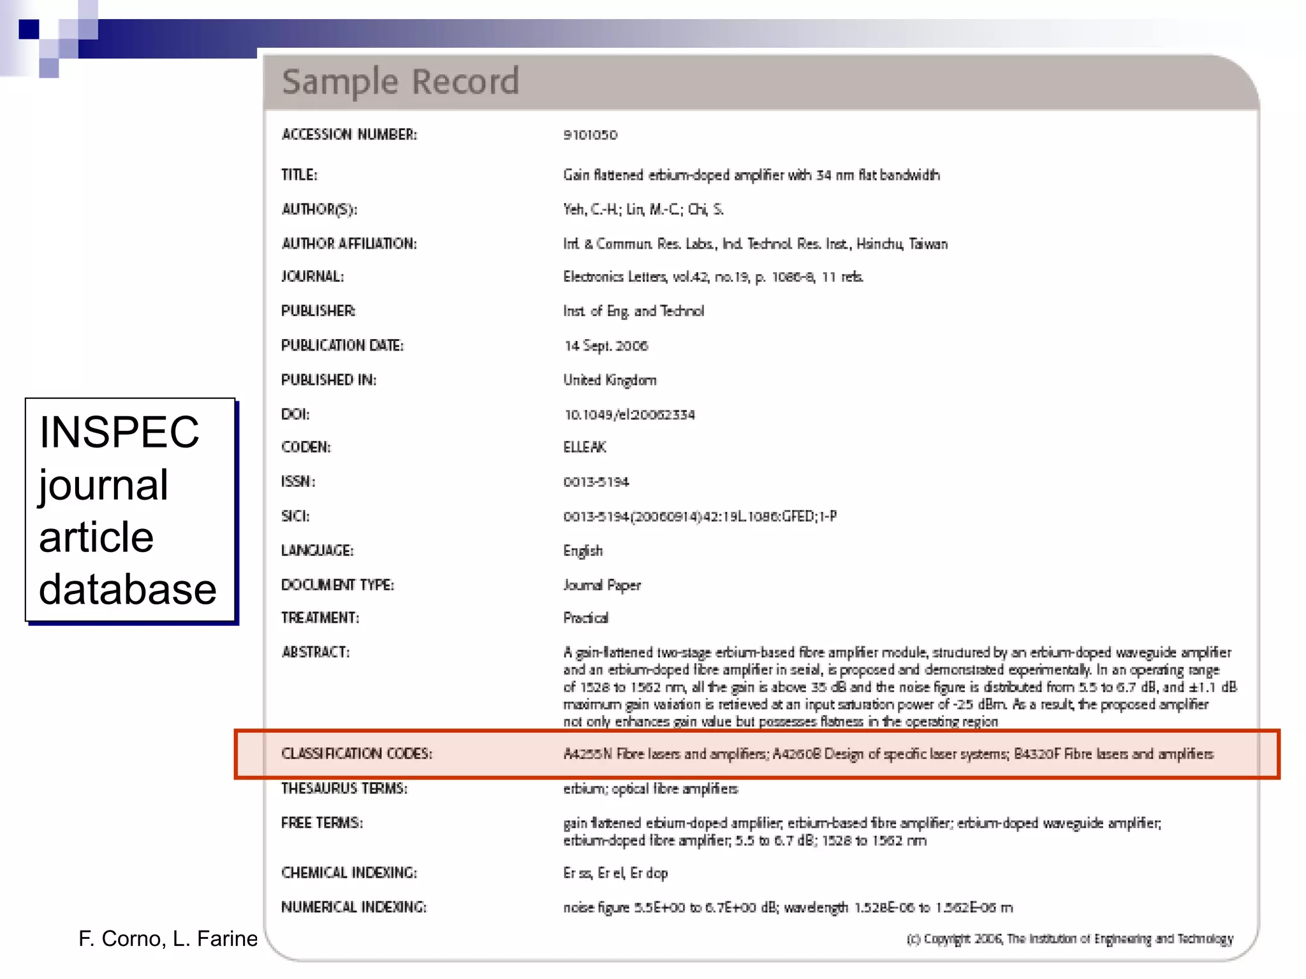This screenshot has height=979, width=1306.
Task: Click the CLASSIFICATION CODES label
Action: pos(356,754)
